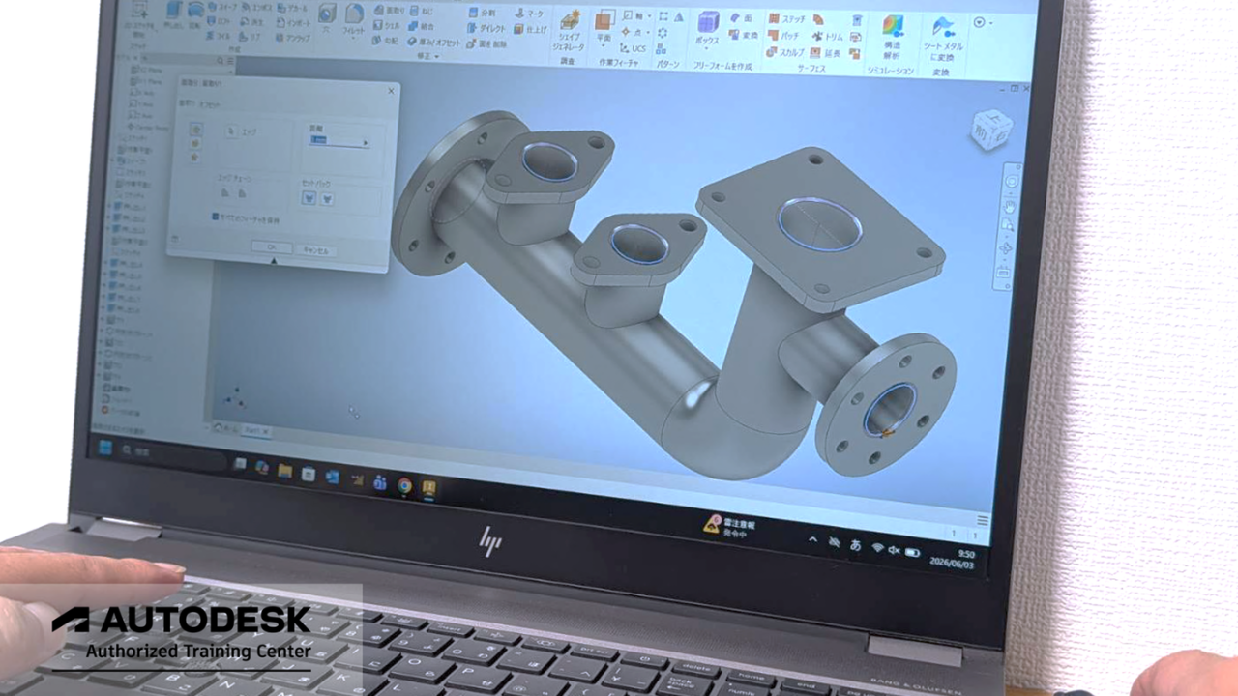Open the Plane (平面) dropdown arrow
Image resolution: width=1238 pixels, height=696 pixels.
(x=604, y=44)
